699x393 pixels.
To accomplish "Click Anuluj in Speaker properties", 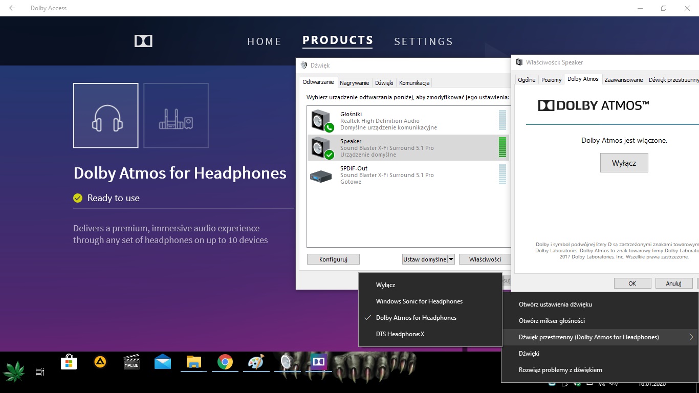I will [x=673, y=283].
